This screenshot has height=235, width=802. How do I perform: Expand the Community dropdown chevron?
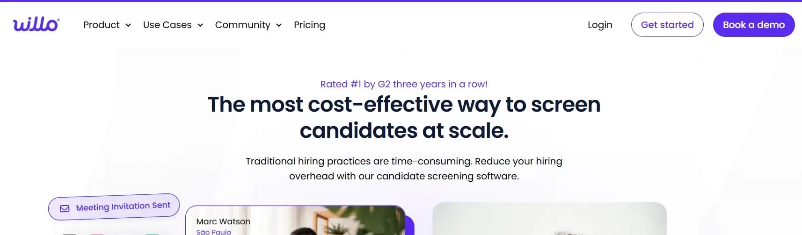(279, 25)
